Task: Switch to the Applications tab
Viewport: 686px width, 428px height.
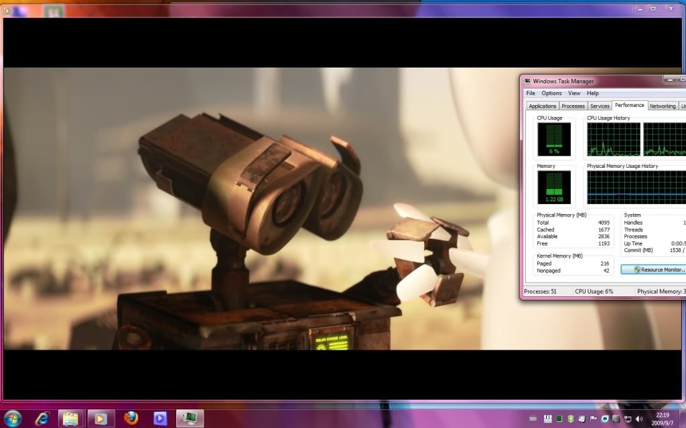Action: click(542, 106)
